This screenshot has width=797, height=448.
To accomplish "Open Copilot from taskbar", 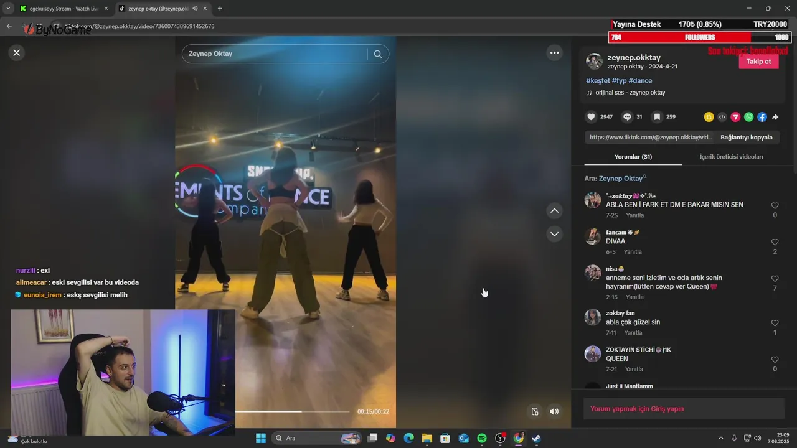I will [x=390, y=438].
